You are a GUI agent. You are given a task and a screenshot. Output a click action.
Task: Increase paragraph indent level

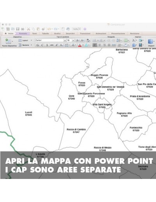tap(113, 40)
